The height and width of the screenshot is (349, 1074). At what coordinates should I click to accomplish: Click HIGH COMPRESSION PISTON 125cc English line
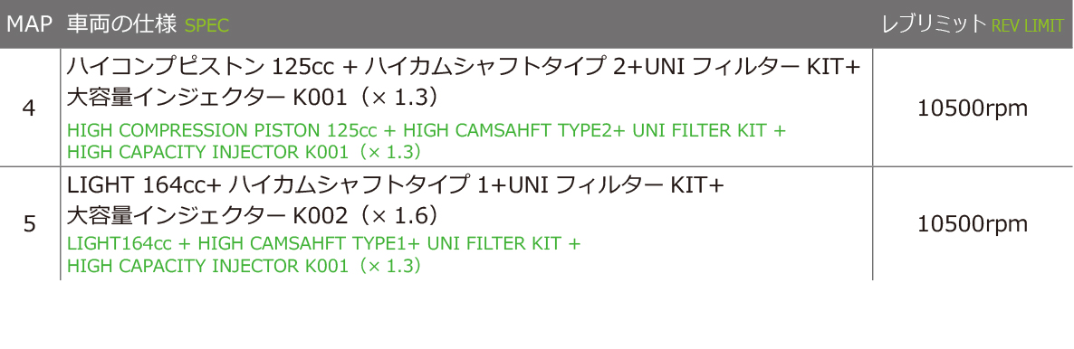pyautogui.click(x=426, y=130)
